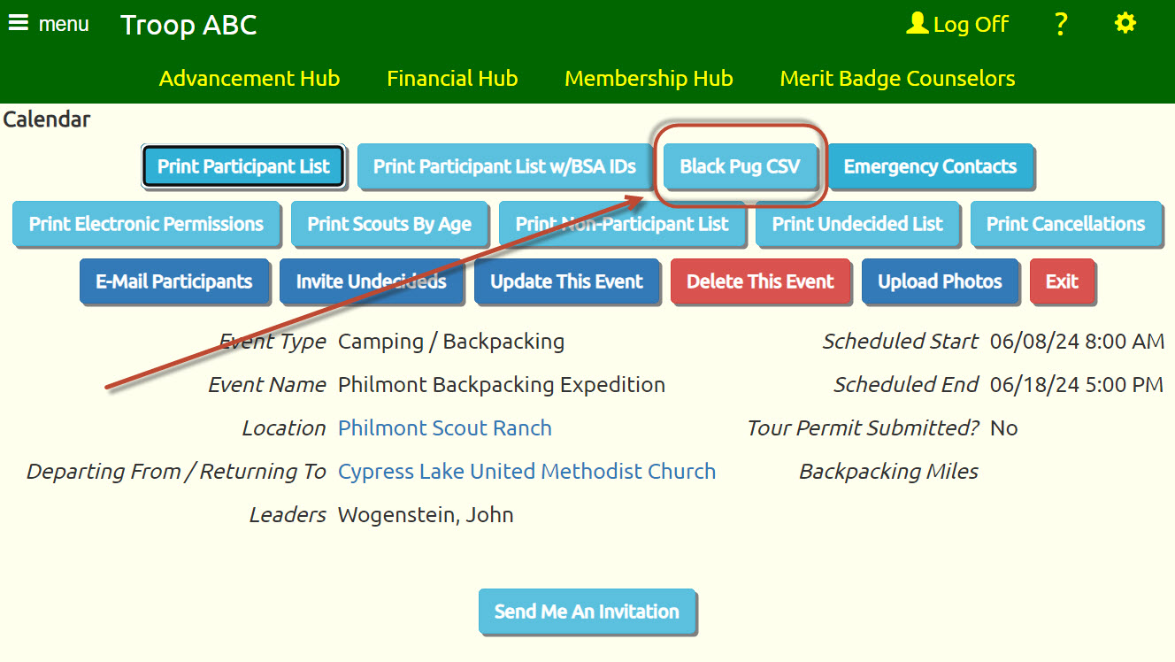Open Membership Hub menu
Viewport: 1175px width, 662px height.
coord(649,79)
